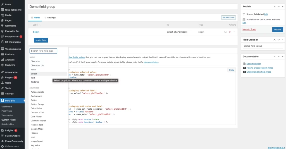
Task: Click Get PHP Code button
Action: [x=228, y=18]
